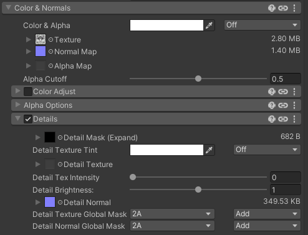Expand the Alpha Options section
This screenshot has width=308, height=235.
click(17, 105)
